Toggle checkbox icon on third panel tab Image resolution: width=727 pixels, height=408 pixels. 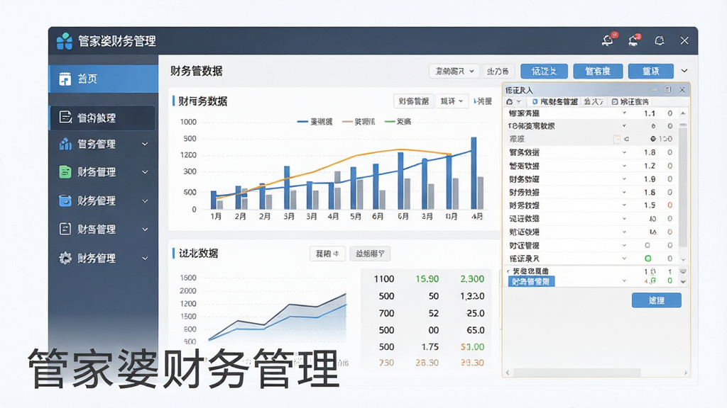[615, 102]
